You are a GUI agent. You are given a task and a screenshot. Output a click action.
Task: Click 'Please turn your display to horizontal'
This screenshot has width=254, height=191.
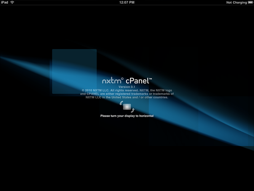click(127, 116)
